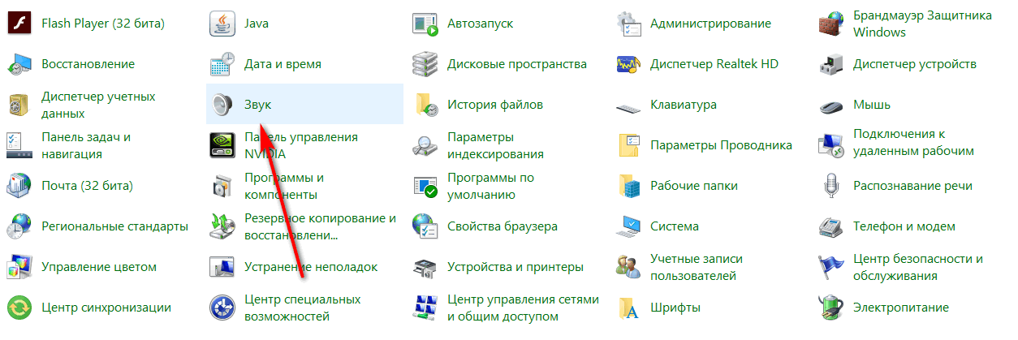Screen dimensions: 1018x340
Task: Click the Дисковые пространства drives icon
Action: point(425,64)
